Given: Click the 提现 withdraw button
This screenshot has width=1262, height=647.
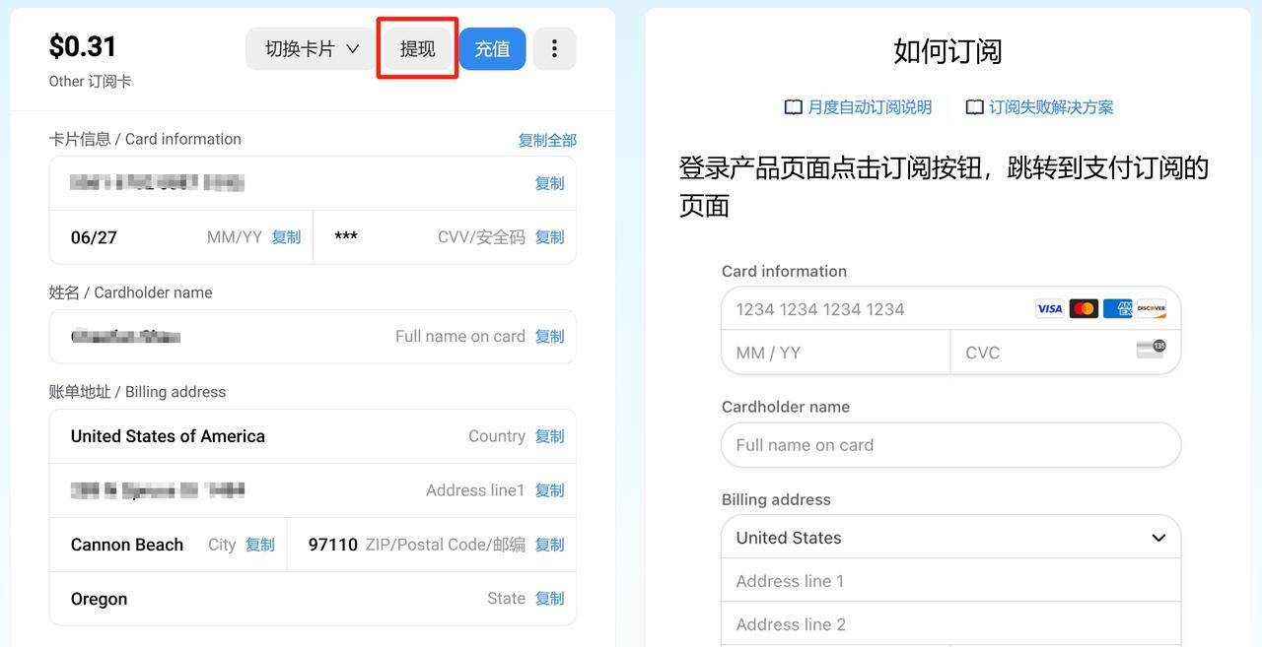Looking at the screenshot, I should [x=417, y=48].
